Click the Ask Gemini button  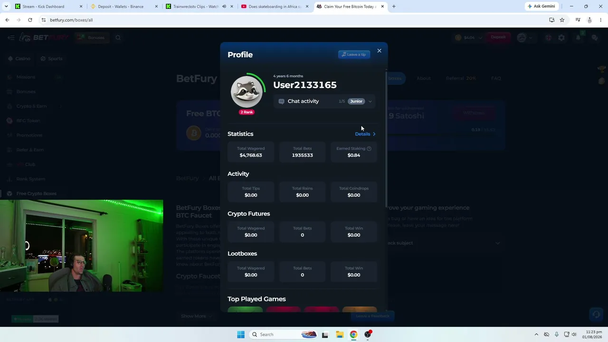pyautogui.click(x=541, y=6)
